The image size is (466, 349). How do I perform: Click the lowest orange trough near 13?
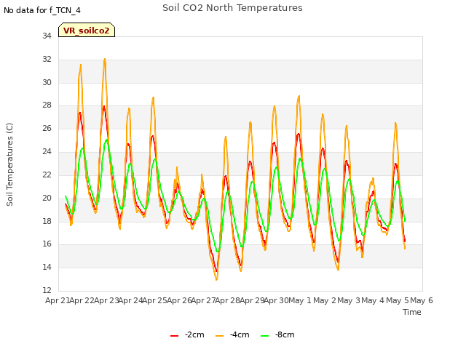coord(217,279)
